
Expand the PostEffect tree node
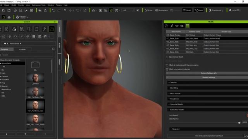[x=1, y=80]
